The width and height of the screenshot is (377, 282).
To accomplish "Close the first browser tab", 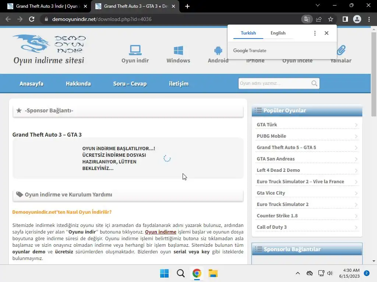I will pyautogui.click(x=85, y=6).
